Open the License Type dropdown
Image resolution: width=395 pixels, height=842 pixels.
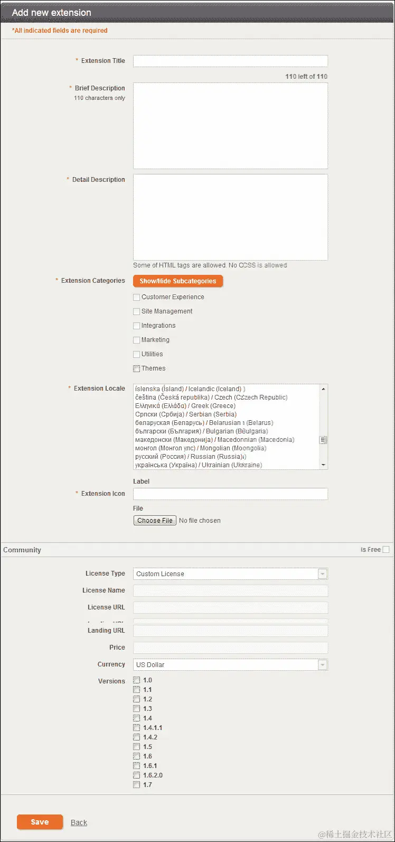230,574
